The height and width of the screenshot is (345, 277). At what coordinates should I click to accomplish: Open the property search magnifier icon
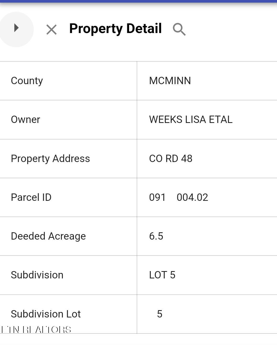tap(179, 29)
